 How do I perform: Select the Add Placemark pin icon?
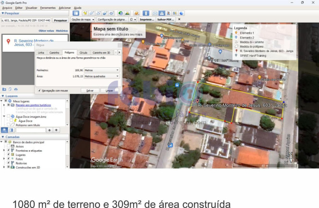click(85, 13)
